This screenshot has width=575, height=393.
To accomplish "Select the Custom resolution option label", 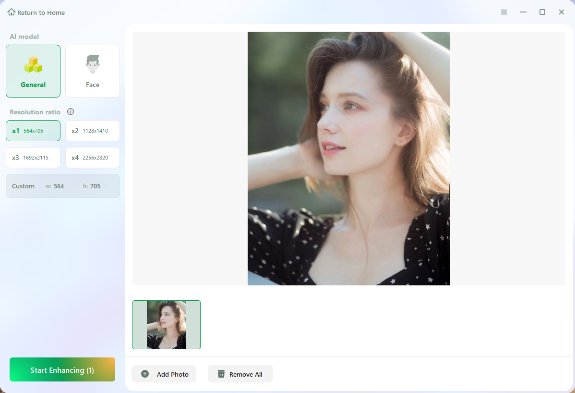I will (x=23, y=186).
